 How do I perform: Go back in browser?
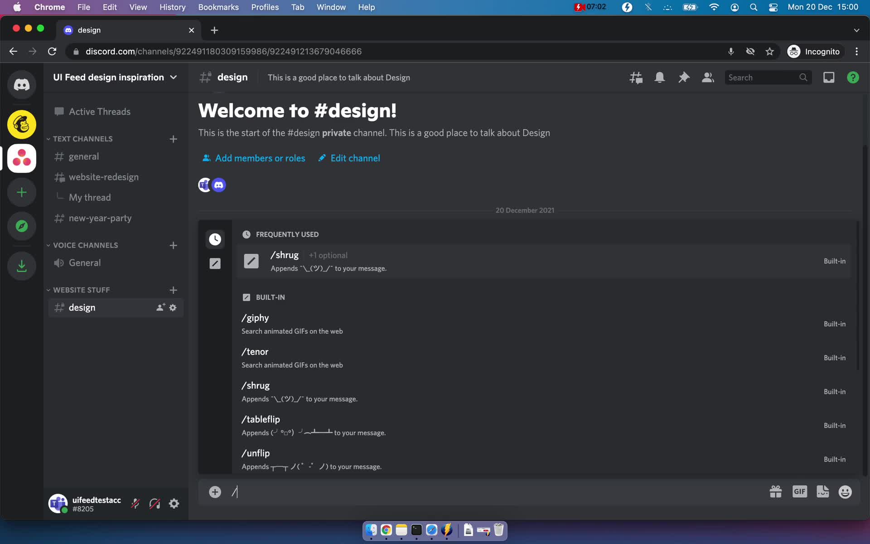tap(13, 52)
